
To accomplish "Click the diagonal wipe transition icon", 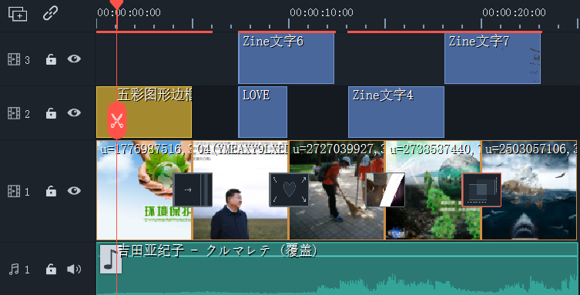I will [385, 189].
